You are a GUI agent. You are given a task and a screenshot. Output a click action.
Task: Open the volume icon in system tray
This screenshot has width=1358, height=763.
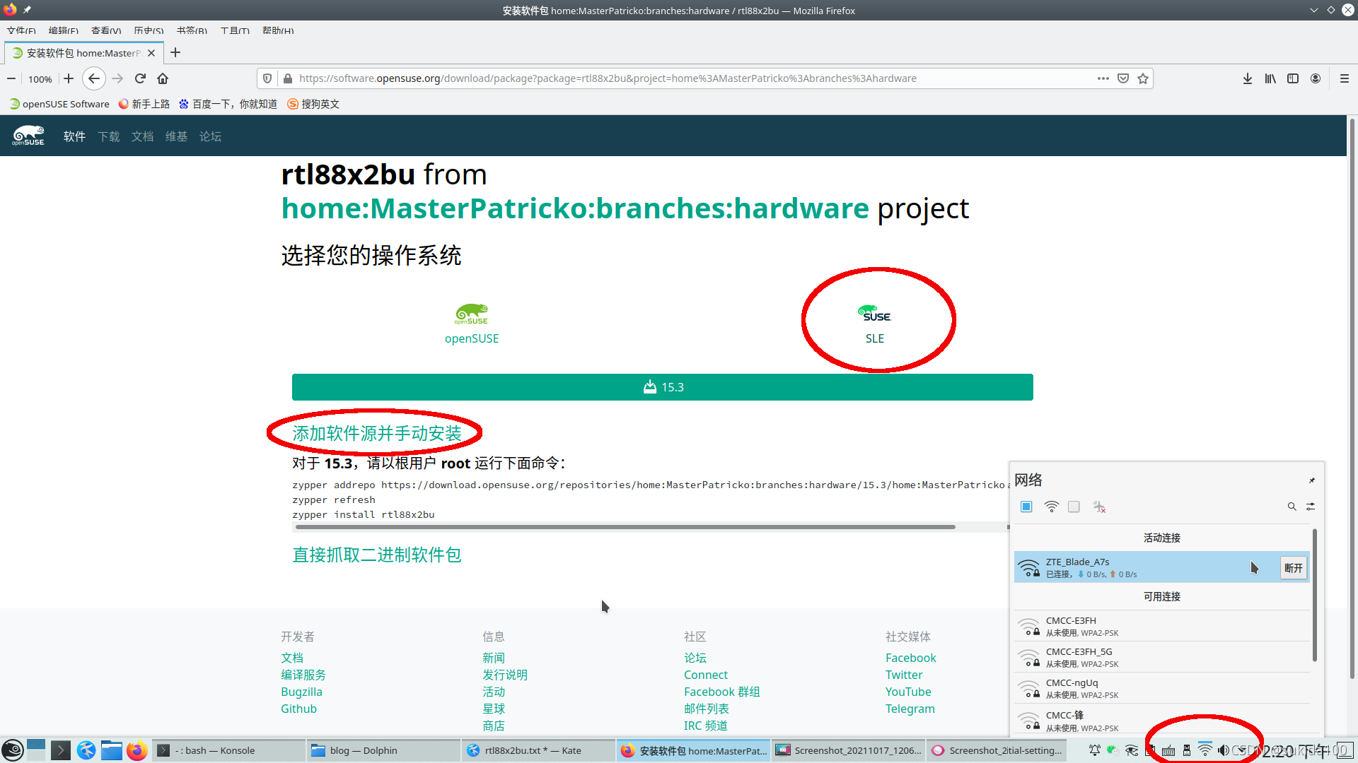coord(1223,750)
